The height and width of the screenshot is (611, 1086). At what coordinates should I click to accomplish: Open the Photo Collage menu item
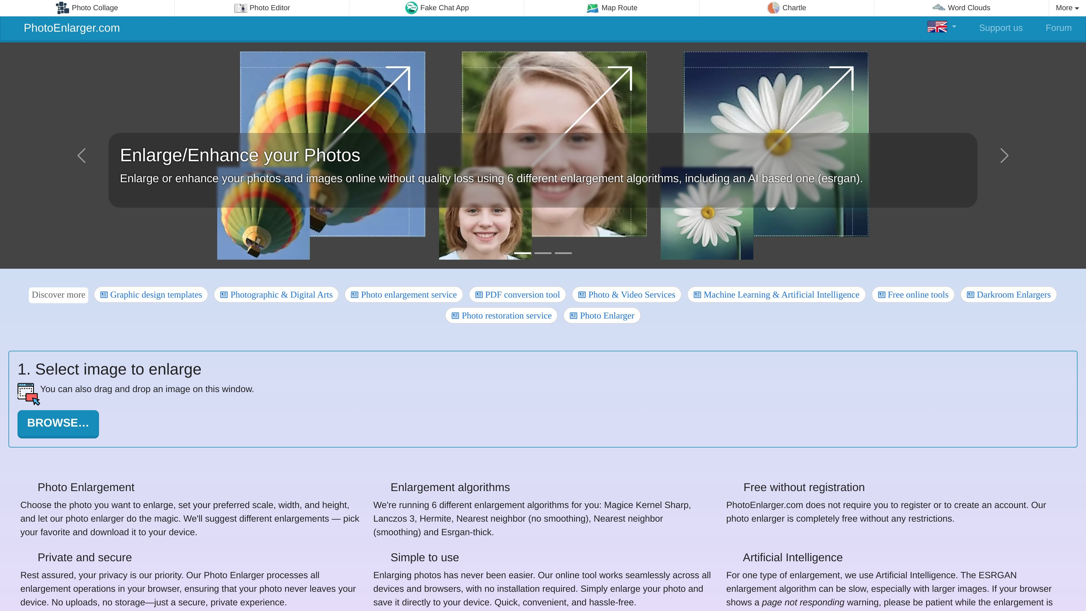87,8
